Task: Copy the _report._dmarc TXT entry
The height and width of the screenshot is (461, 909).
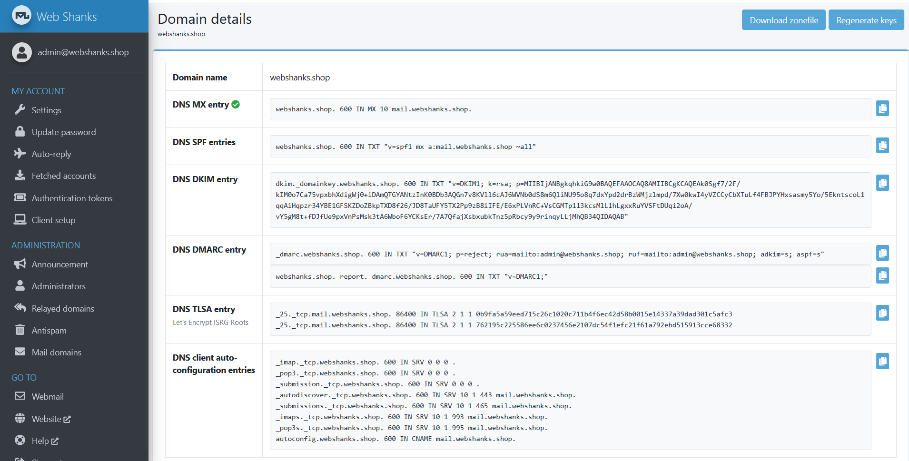Action: click(882, 275)
